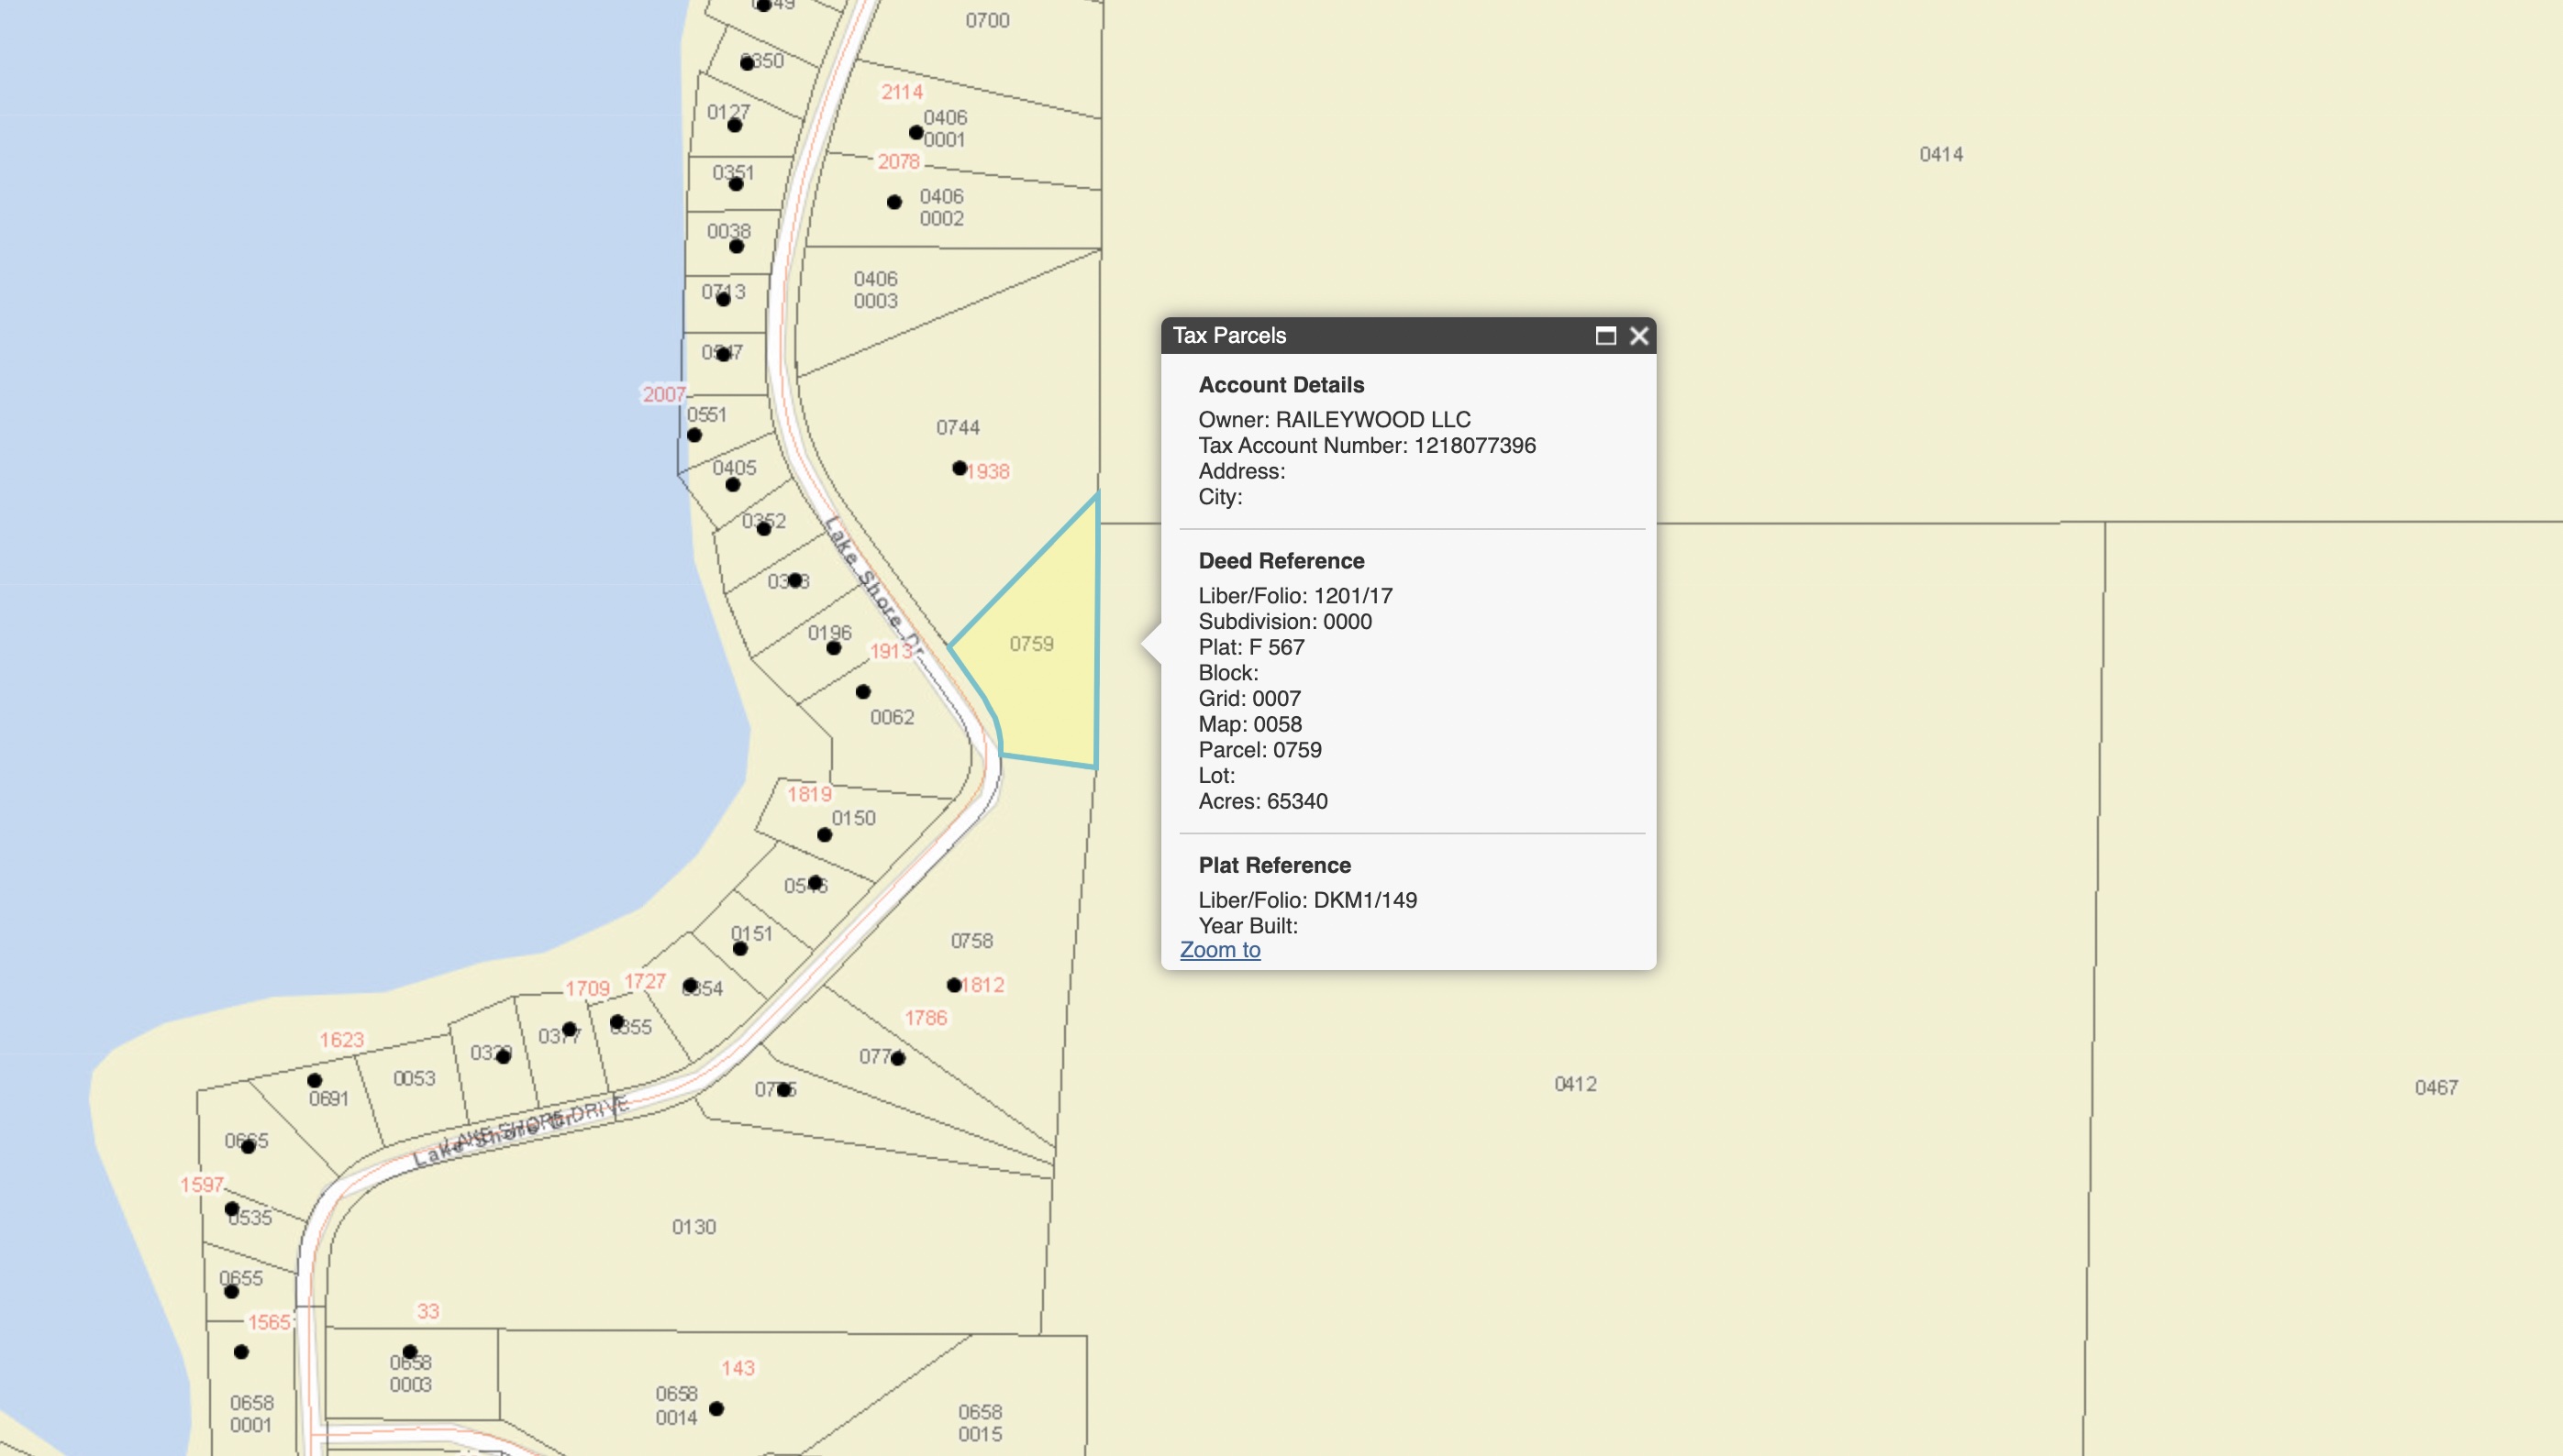Select the large parcel labeled 0412
Image resolution: width=2563 pixels, height=1456 pixels.
[1575, 1084]
